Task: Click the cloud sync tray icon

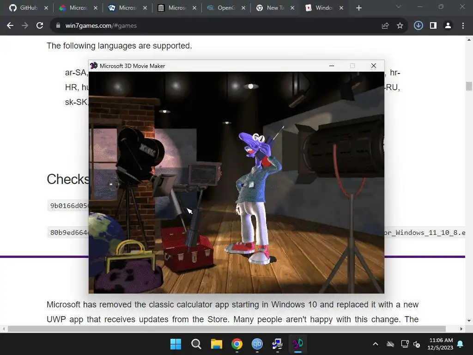Action: click(x=390, y=344)
